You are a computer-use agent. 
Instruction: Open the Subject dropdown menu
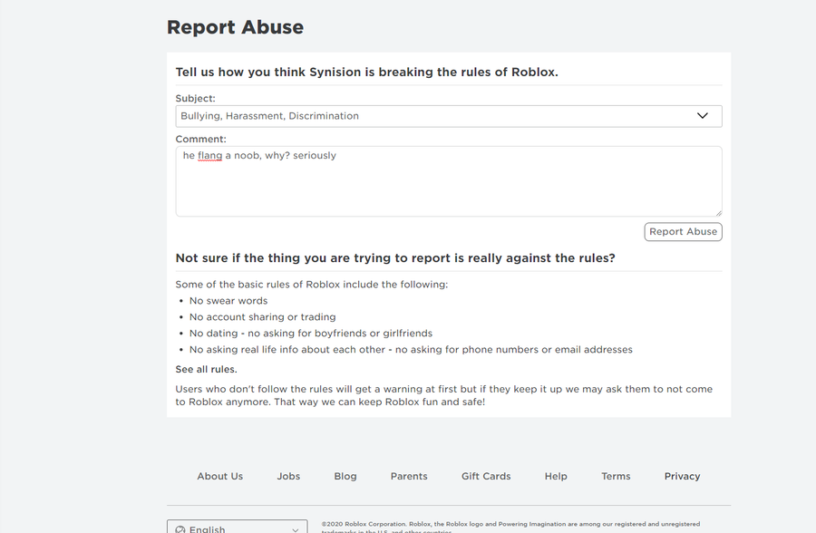tap(449, 116)
